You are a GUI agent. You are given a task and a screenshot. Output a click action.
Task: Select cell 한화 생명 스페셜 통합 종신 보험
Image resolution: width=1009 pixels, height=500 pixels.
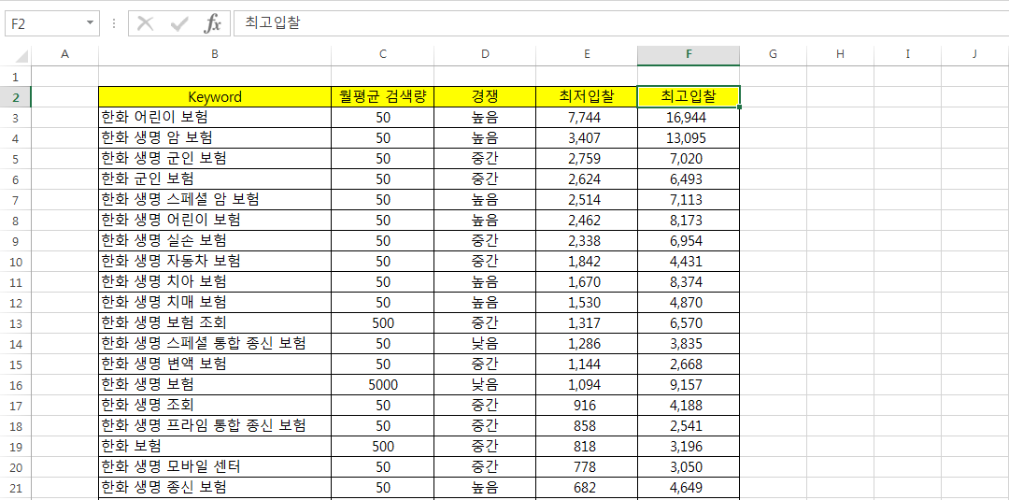tap(215, 344)
